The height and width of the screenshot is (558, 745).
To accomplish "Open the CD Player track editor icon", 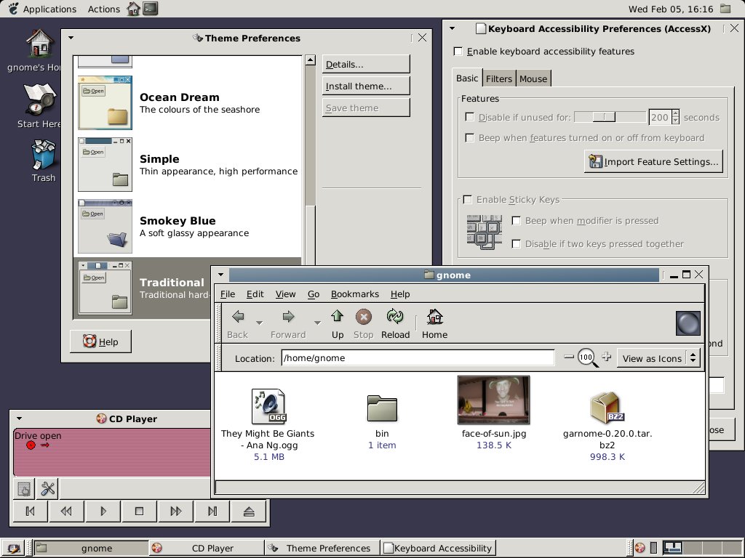I will point(24,489).
